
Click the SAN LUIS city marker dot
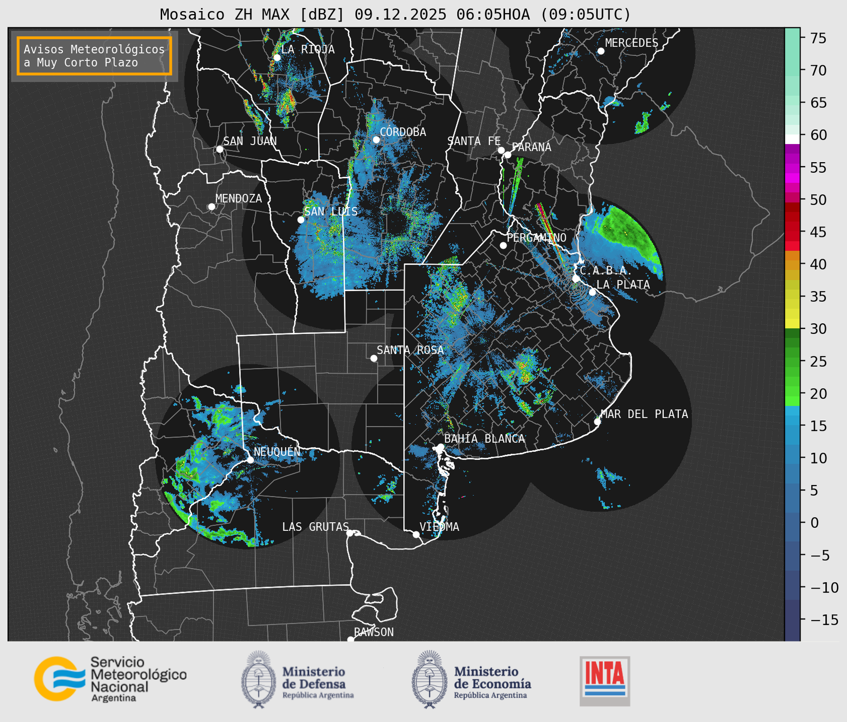(x=301, y=220)
